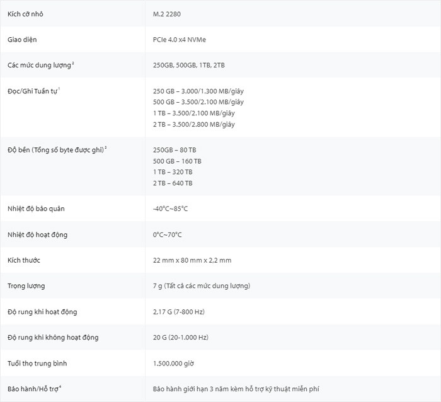Click footnote 2 beside 'Các mức dung lượng'

(73, 63)
